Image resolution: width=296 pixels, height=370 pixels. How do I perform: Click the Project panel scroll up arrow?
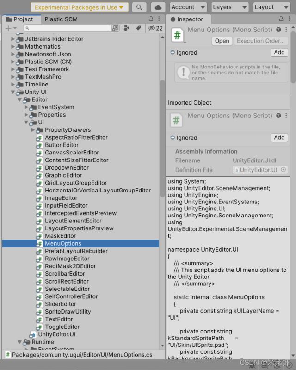163,37
